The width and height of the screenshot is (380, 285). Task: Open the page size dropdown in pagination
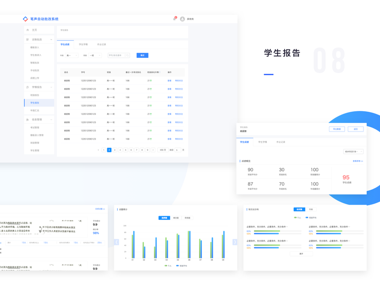coord(163,150)
